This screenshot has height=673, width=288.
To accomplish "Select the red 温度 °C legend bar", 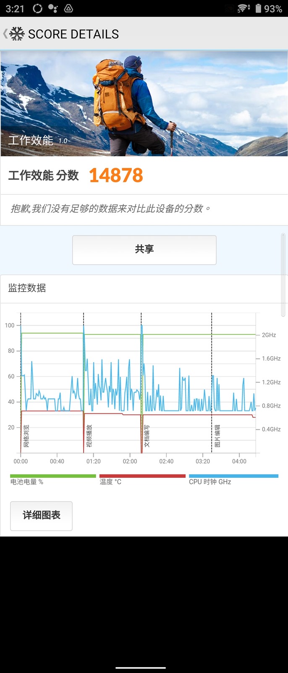I will 142,476.
